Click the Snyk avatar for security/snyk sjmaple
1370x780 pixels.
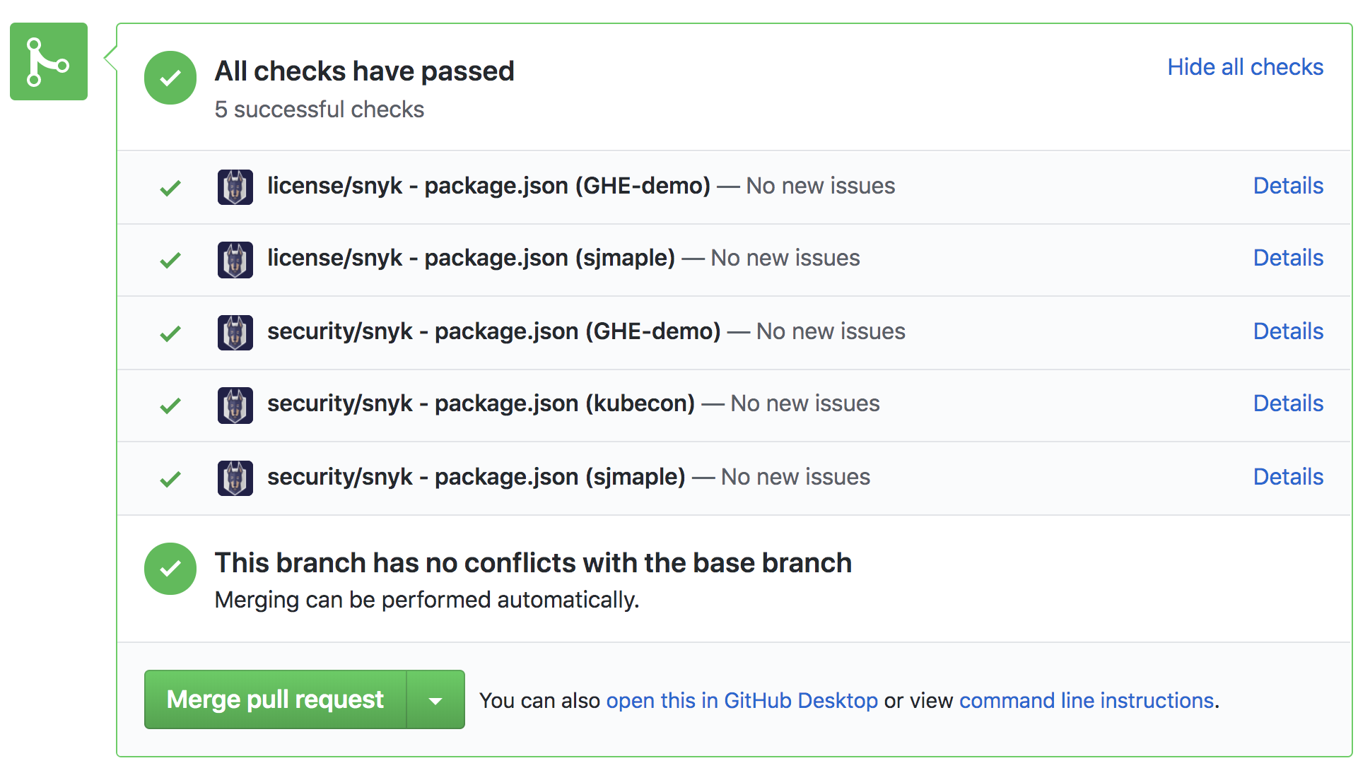235,478
